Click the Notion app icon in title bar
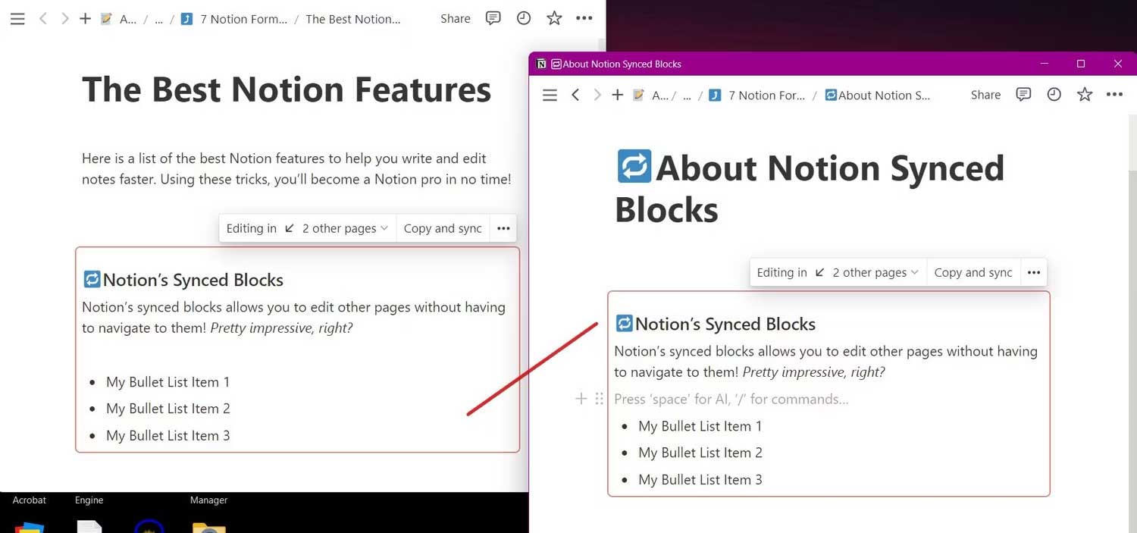This screenshot has width=1137, height=533. tap(541, 64)
